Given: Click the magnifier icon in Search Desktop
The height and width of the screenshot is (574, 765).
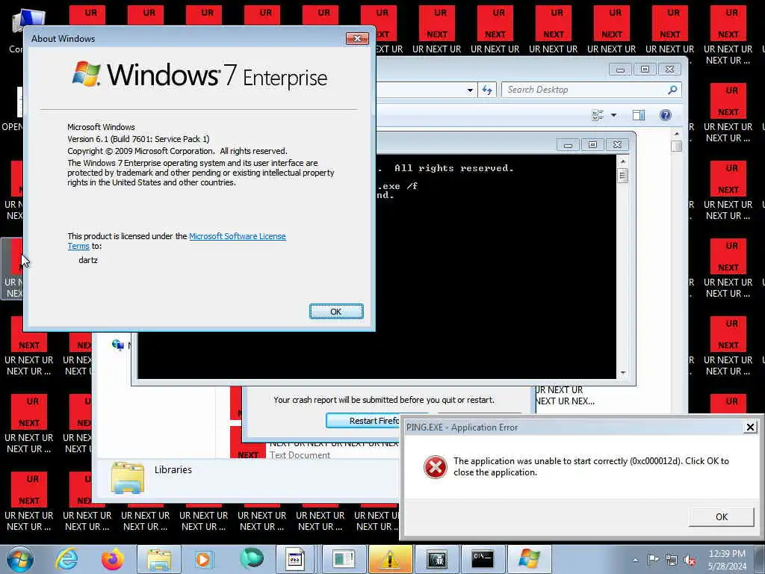Looking at the screenshot, I should [x=672, y=90].
